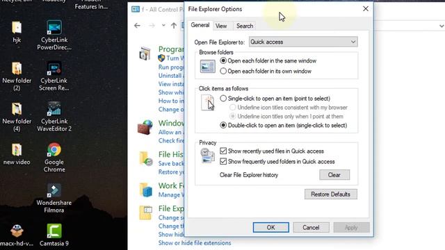The image size is (445, 250).
Task: Switch to the Search tab
Action: point(245,26)
